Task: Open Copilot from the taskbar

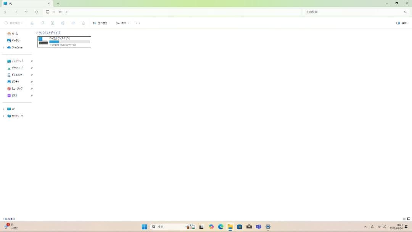Action: pyautogui.click(x=211, y=226)
